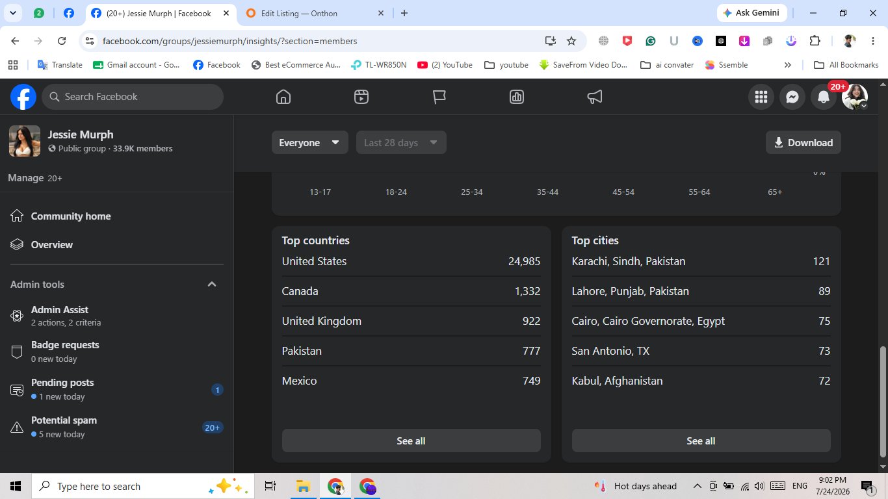Open the Pages flag icon in top navigation
Viewport: 888px width, 499px height.
pos(439,97)
